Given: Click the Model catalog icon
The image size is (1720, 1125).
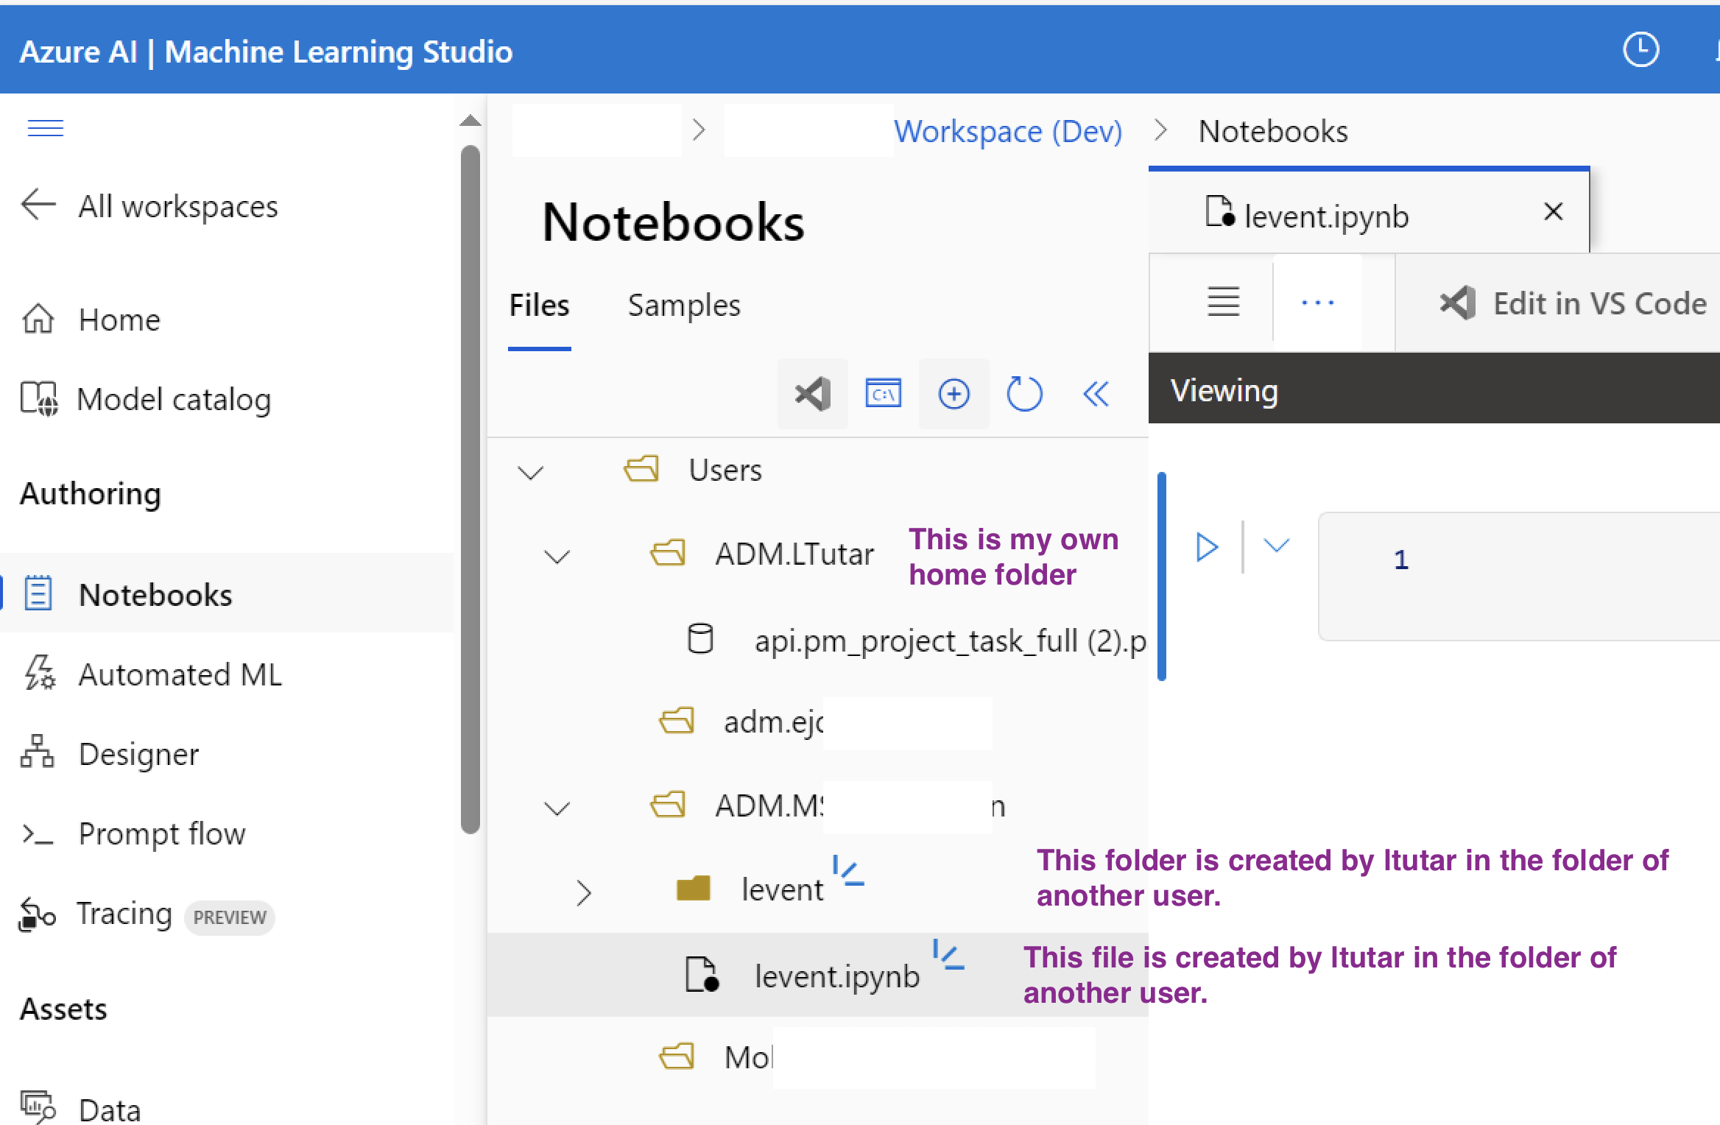Looking at the screenshot, I should click(x=39, y=399).
